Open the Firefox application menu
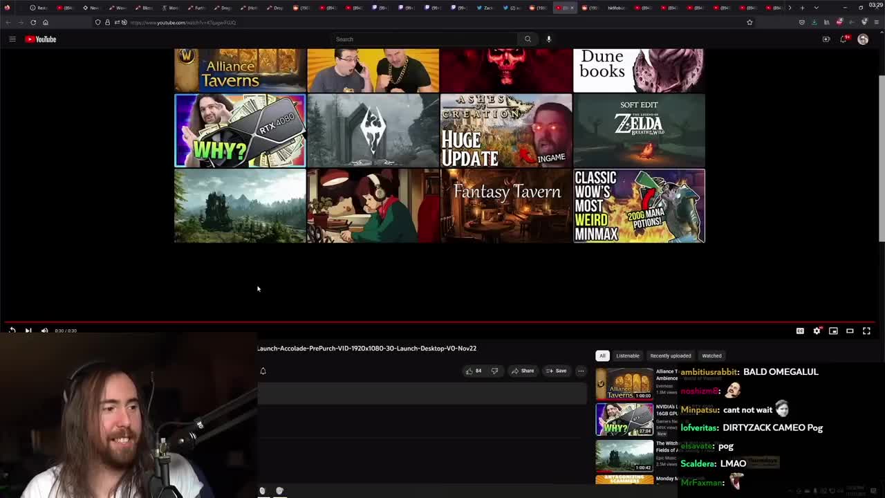This screenshot has height=498, width=885. pyautogui.click(x=877, y=22)
